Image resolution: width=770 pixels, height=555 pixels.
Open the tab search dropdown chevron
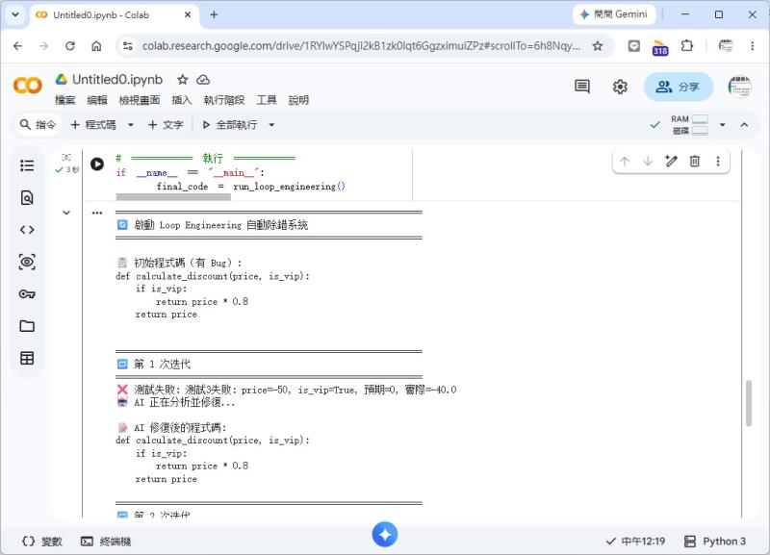(15, 14)
